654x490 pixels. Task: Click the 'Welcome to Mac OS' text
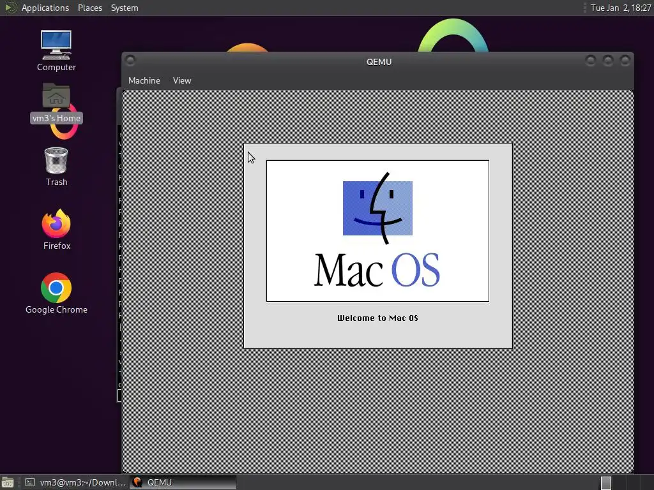coord(377,318)
